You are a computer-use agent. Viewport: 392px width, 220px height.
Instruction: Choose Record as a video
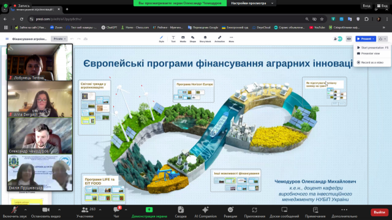pyautogui.click(x=372, y=62)
